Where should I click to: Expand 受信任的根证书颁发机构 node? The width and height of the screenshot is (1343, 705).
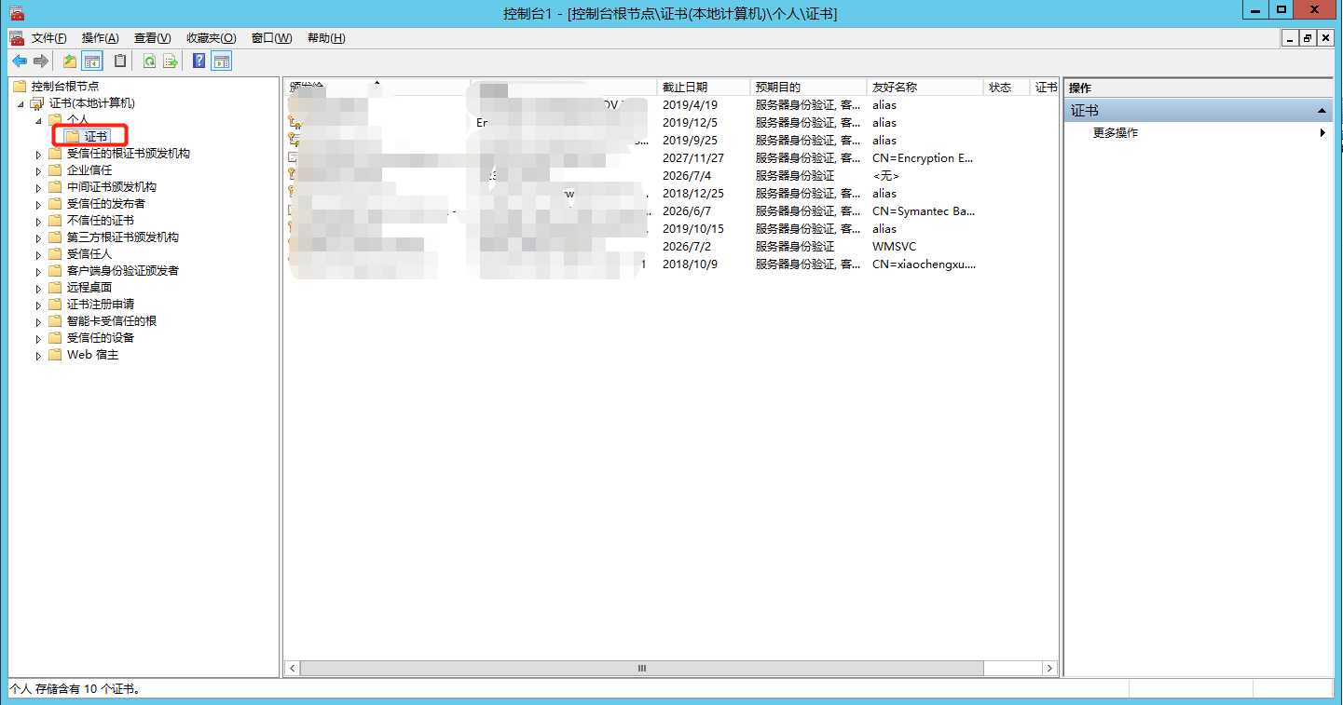[38, 154]
